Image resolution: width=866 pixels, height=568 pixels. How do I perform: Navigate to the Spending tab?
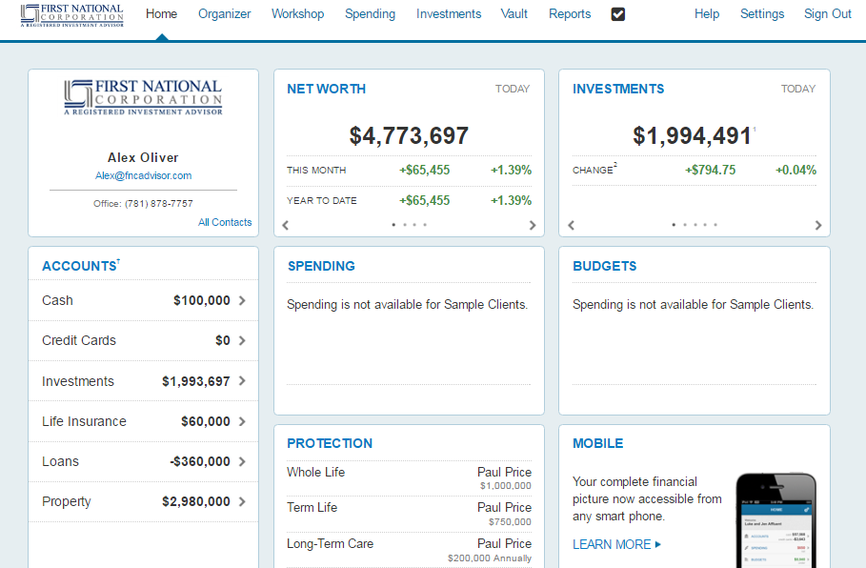tap(370, 13)
